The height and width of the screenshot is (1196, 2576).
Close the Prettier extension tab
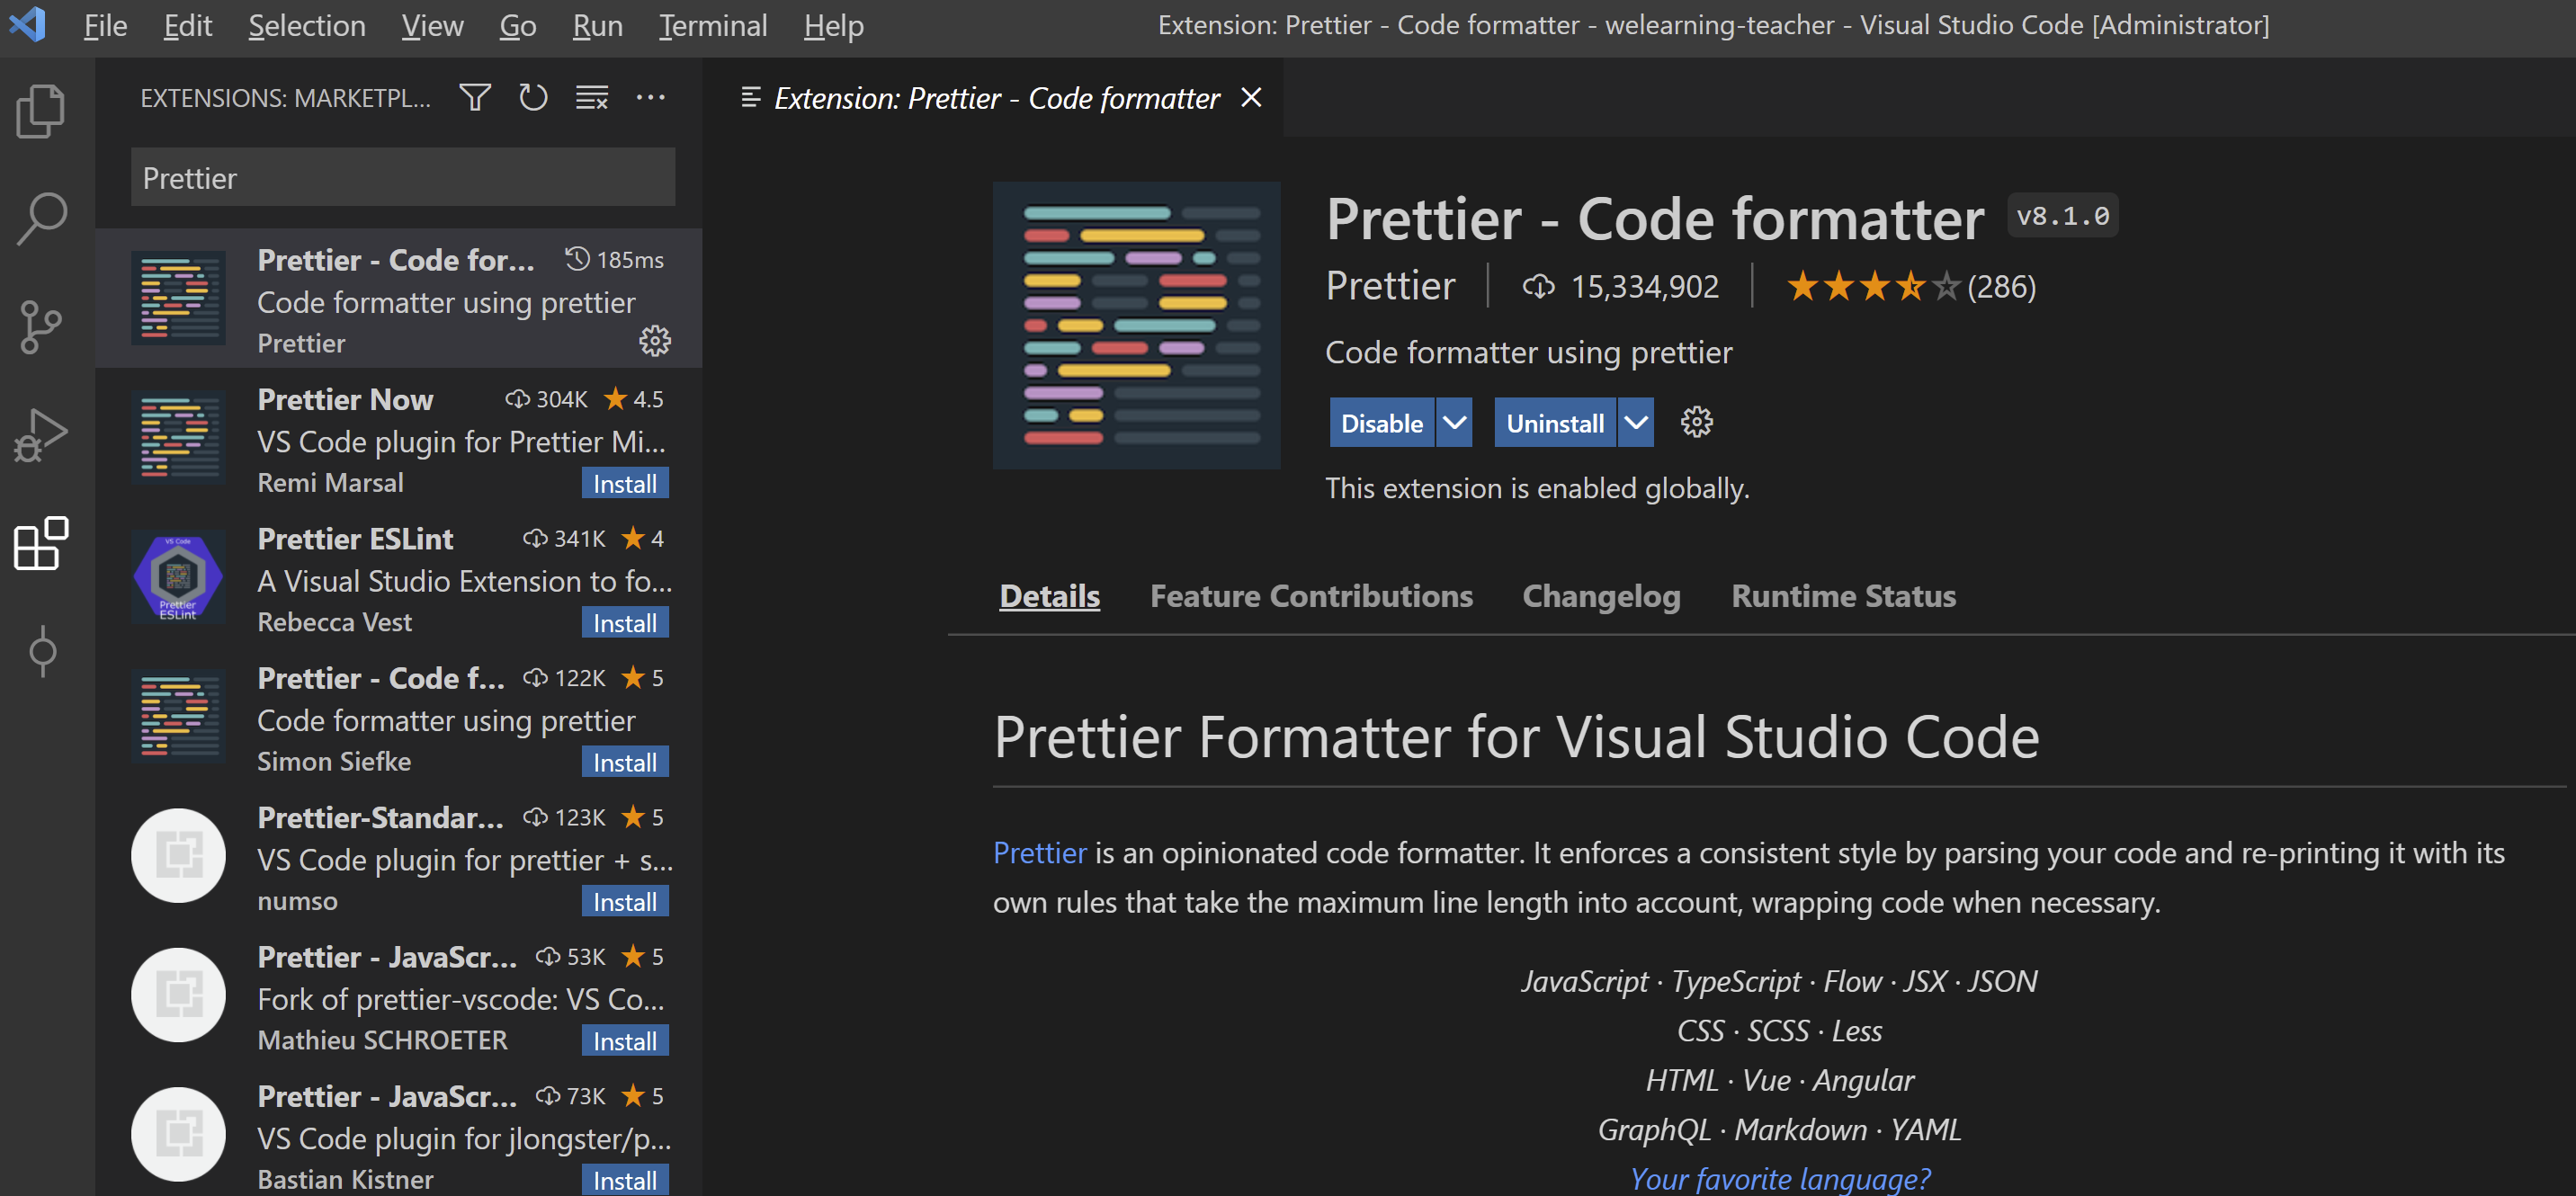point(1251,98)
